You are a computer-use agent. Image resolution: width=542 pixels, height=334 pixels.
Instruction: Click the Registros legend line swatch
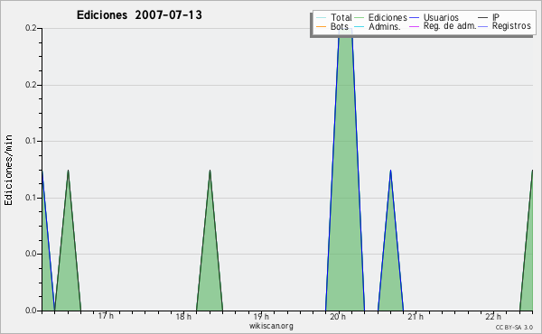coord(482,26)
